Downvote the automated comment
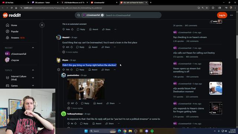238x134 pixels. click(72, 29)
